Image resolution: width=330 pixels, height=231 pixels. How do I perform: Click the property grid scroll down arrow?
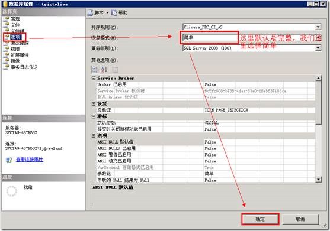point(318,180)
